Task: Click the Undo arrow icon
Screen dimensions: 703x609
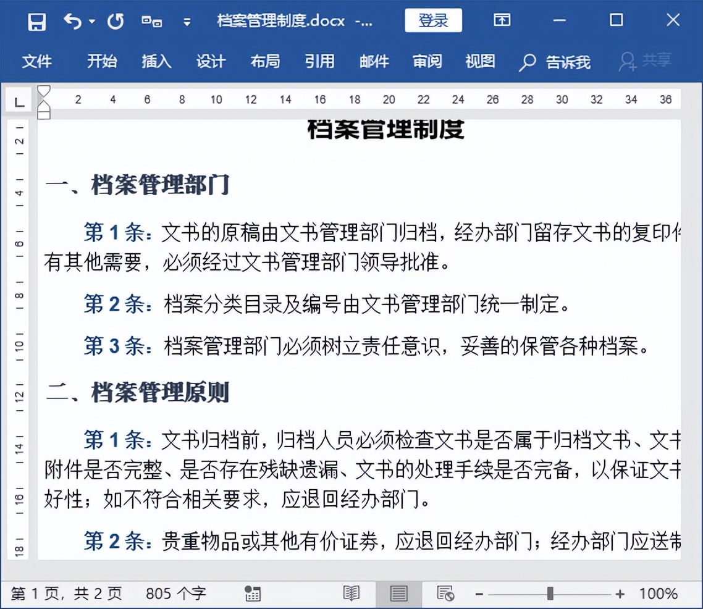Action: pos(72,20)
